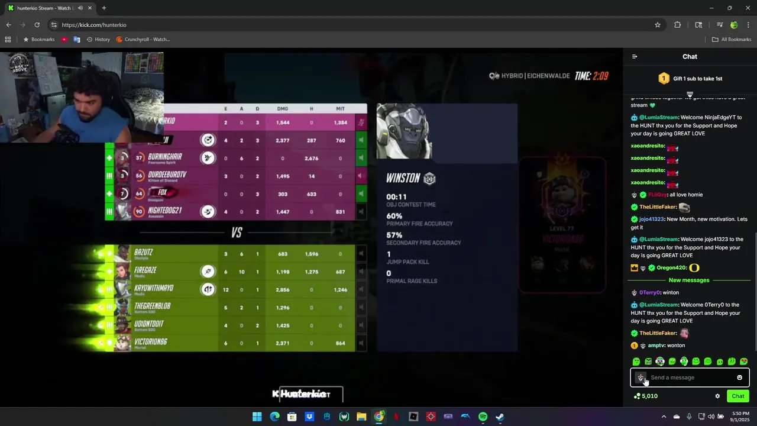The height and width of the screenshot is (426, 757).
Task: Insert the purple-eyed headphones emote
Action: 660,362
